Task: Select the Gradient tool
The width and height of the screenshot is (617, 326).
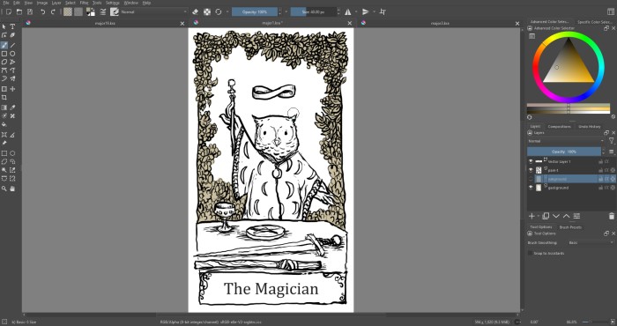Action: click(x=4, y=107)
